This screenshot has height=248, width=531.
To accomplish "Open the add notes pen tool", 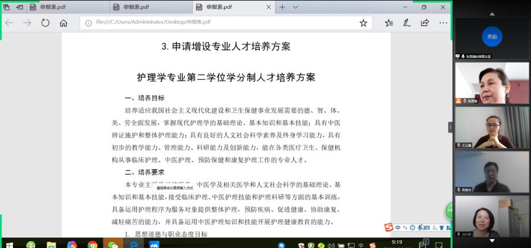I will 407,23.
